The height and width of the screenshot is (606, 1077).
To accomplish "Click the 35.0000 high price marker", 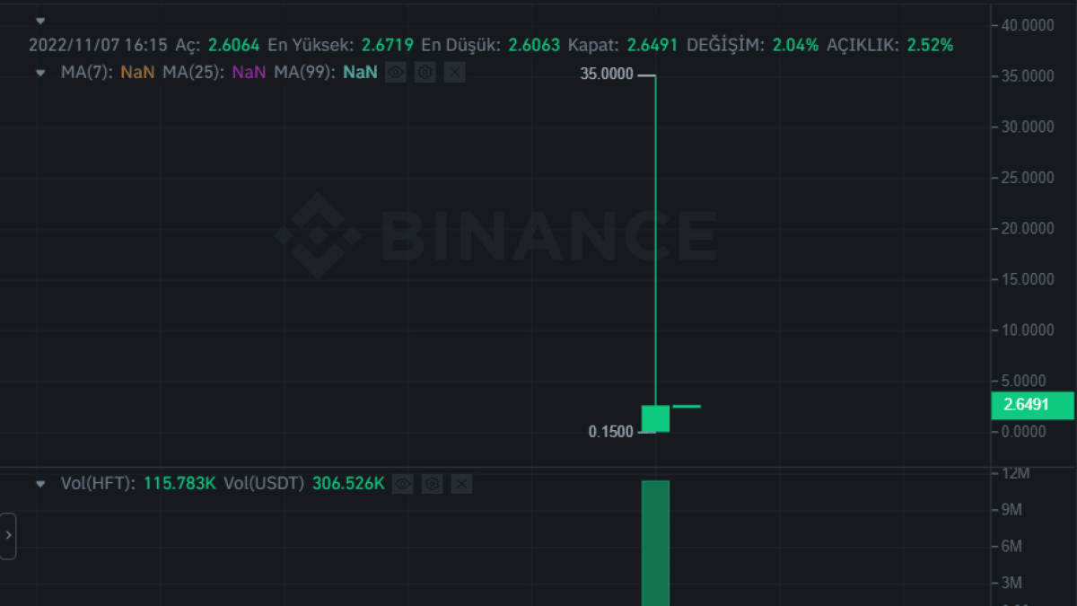I will point(607,75).
